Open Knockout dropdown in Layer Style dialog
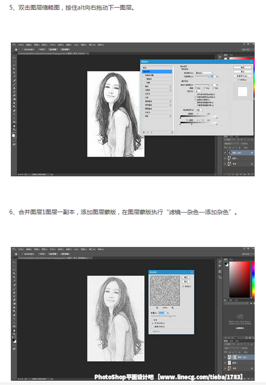This screenshot has height=385, width=266. click(x=198, y=91)
